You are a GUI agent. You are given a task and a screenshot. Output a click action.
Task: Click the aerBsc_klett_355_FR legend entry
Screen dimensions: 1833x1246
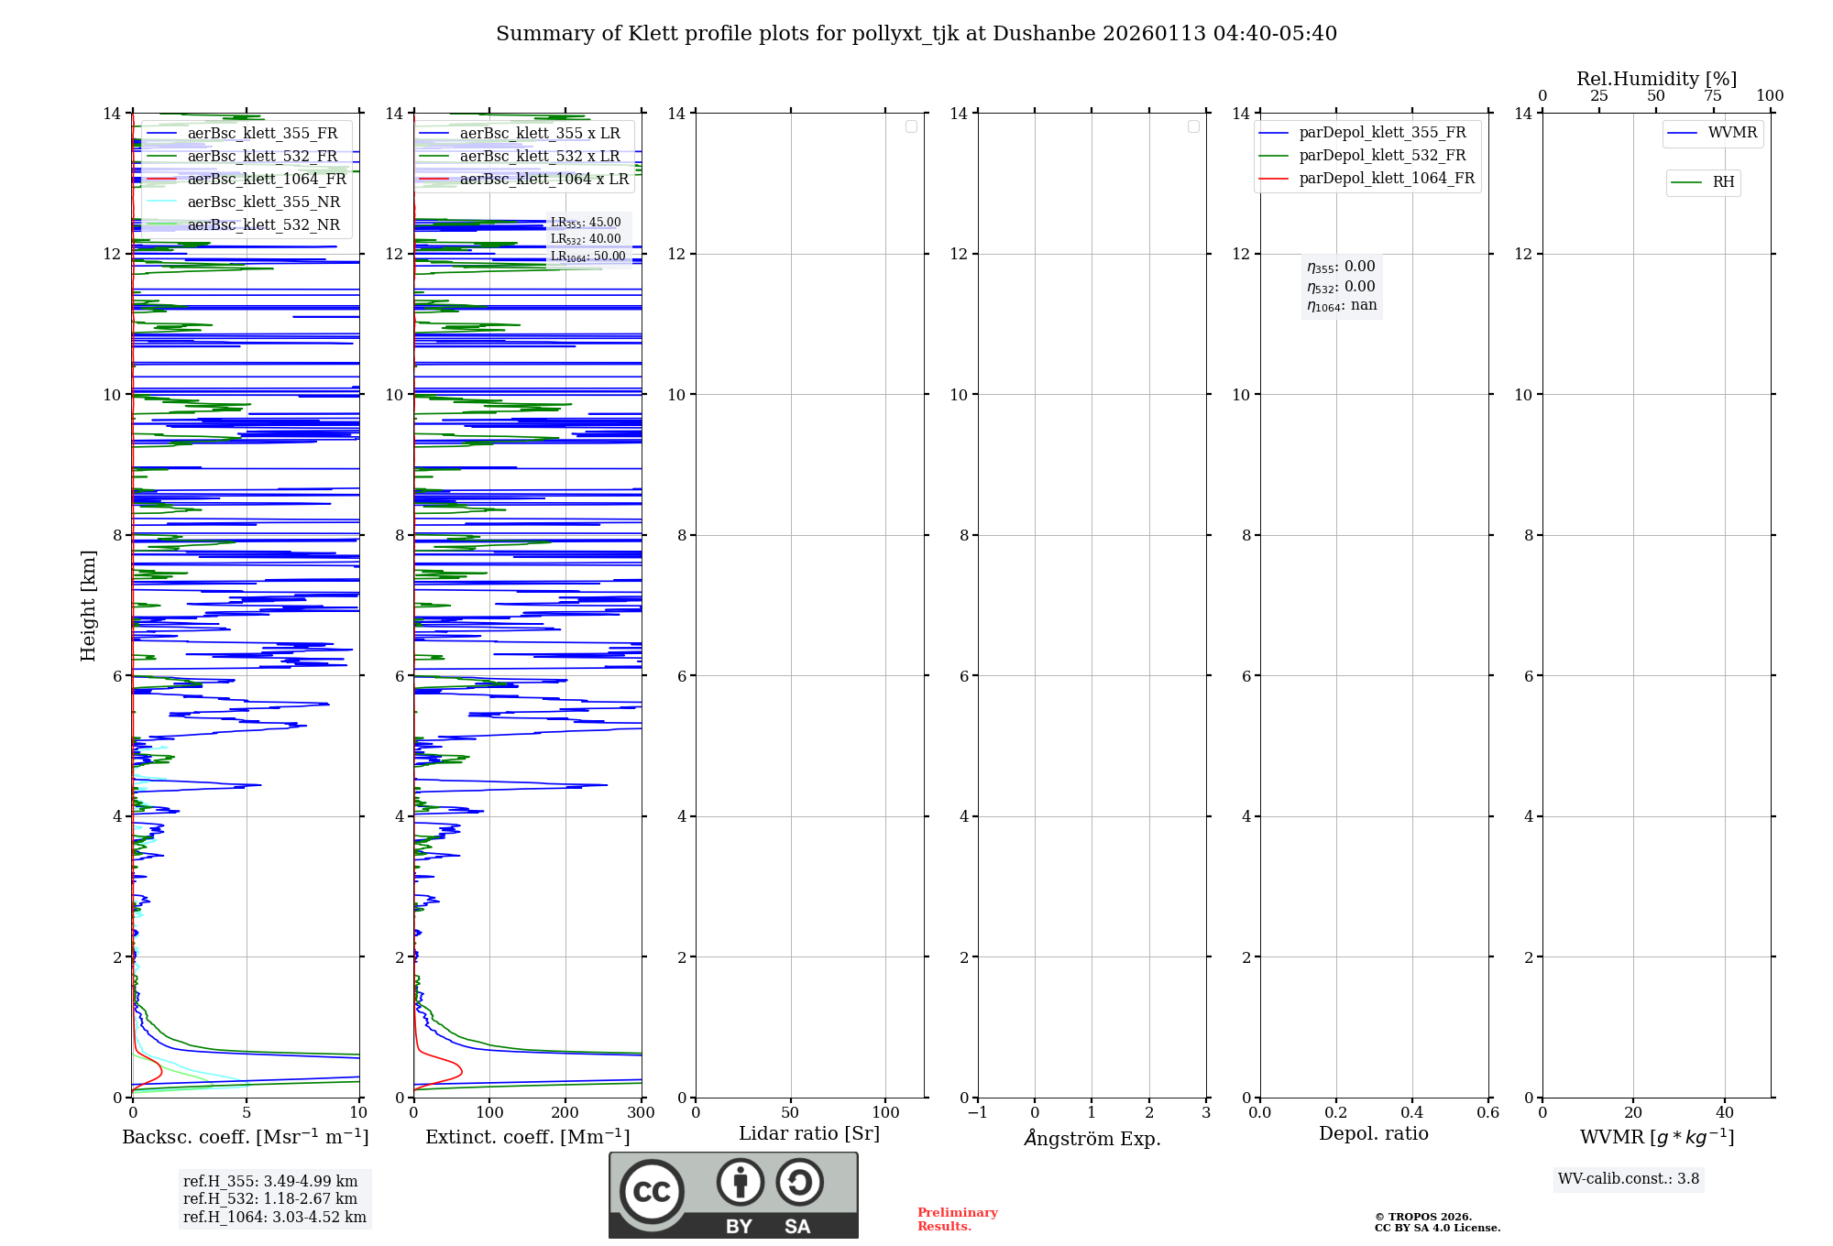[262, 133]
